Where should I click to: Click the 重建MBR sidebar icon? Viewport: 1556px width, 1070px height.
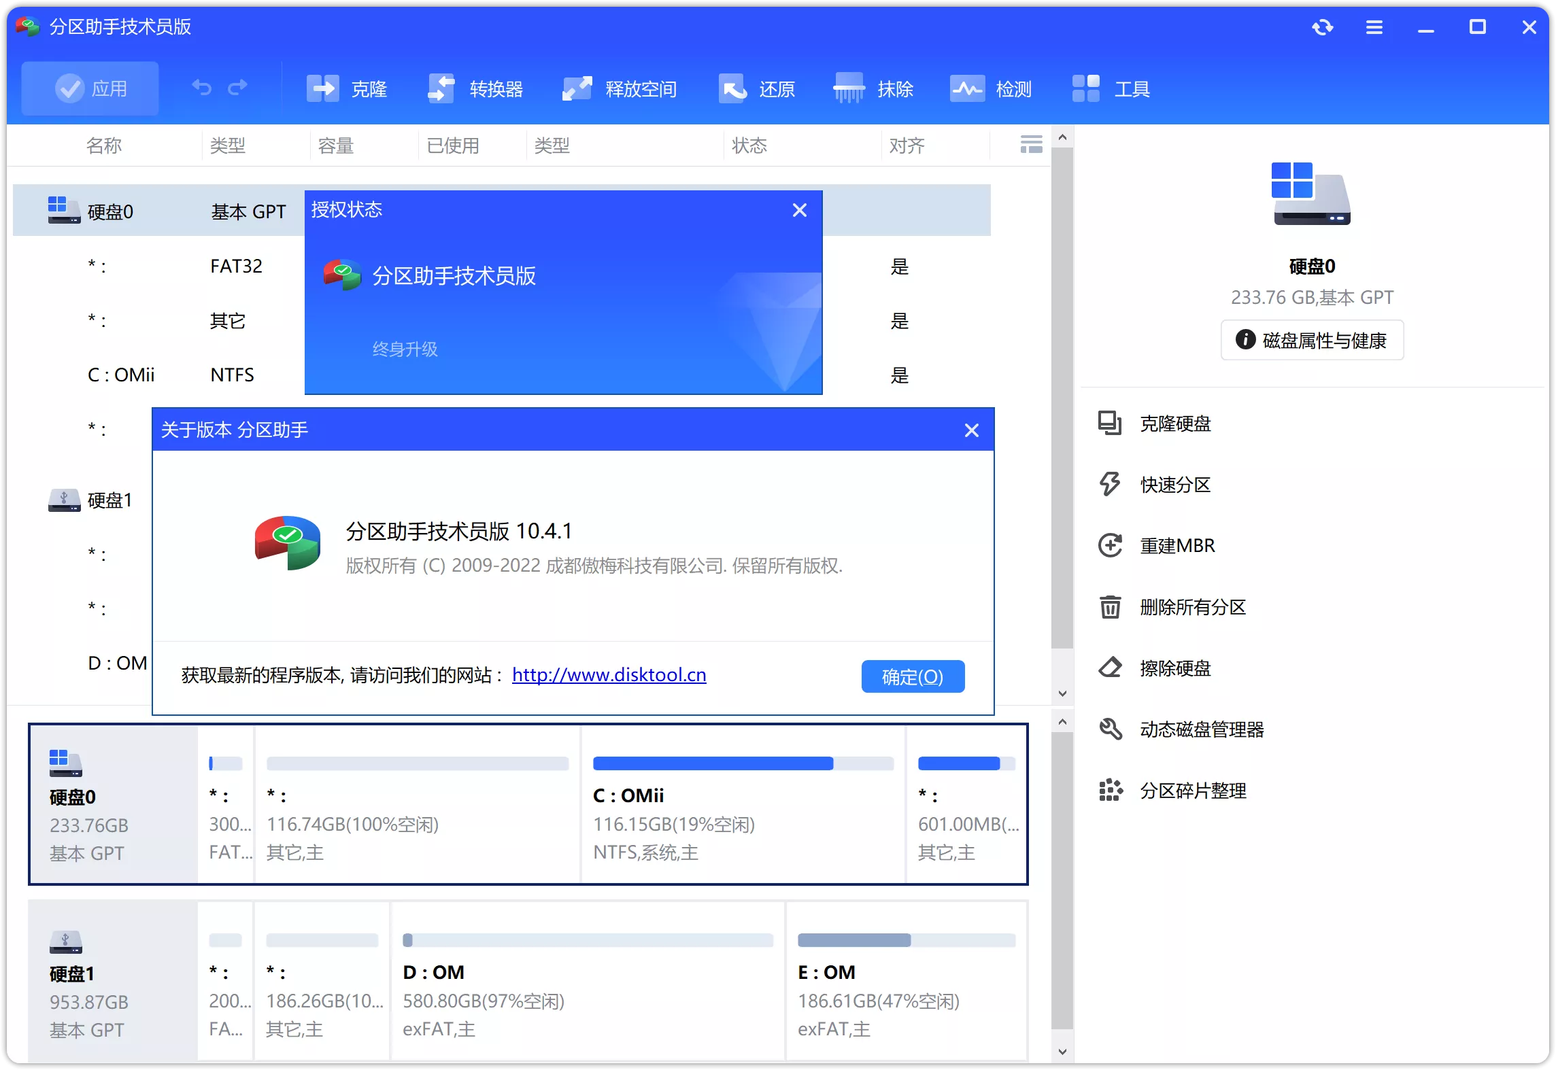[x=1177, y=546]
